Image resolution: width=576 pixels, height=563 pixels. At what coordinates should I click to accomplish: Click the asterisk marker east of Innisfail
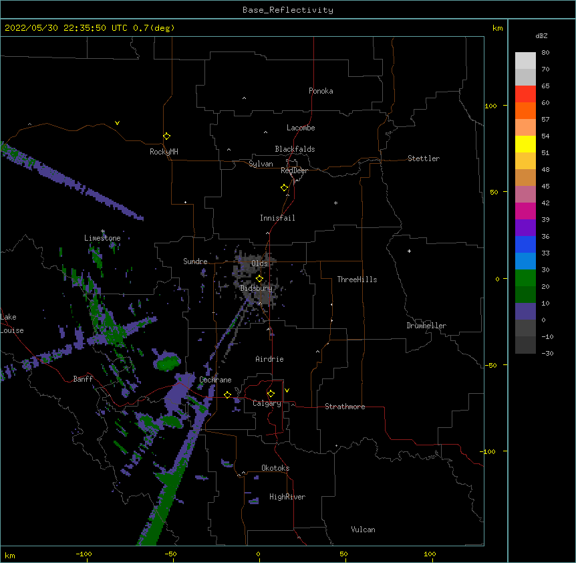coord(335,203)
